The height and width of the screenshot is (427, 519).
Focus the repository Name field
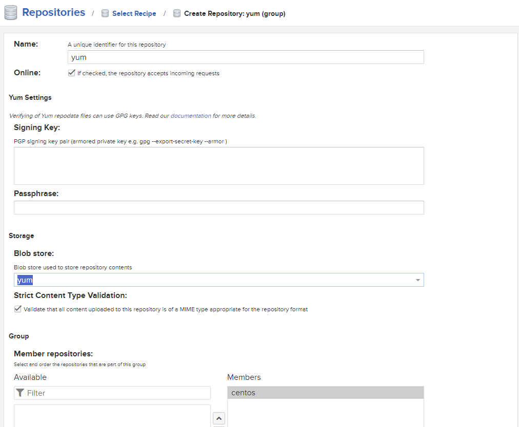[246, 57]
